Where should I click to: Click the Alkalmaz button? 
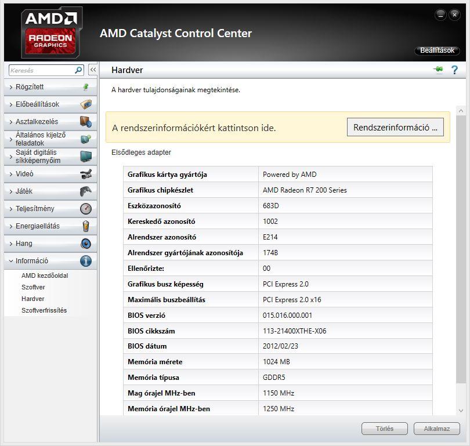[x=437, y=429]
